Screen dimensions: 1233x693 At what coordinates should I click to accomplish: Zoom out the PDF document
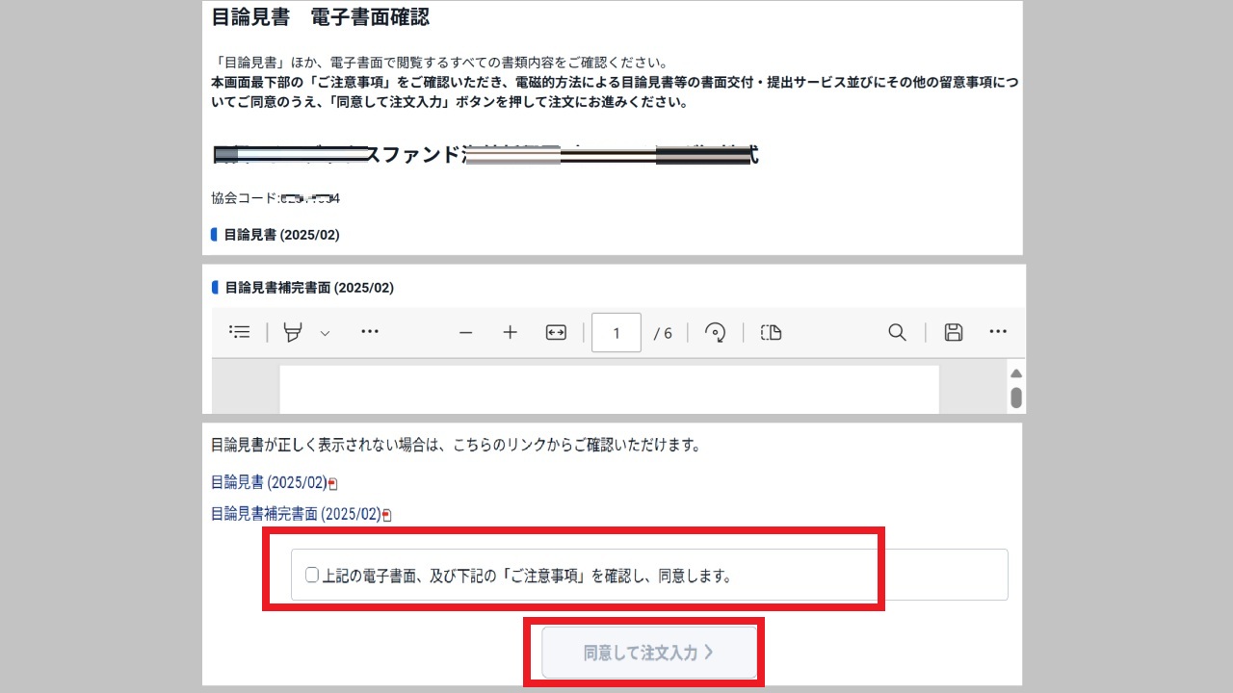[466, 333]
